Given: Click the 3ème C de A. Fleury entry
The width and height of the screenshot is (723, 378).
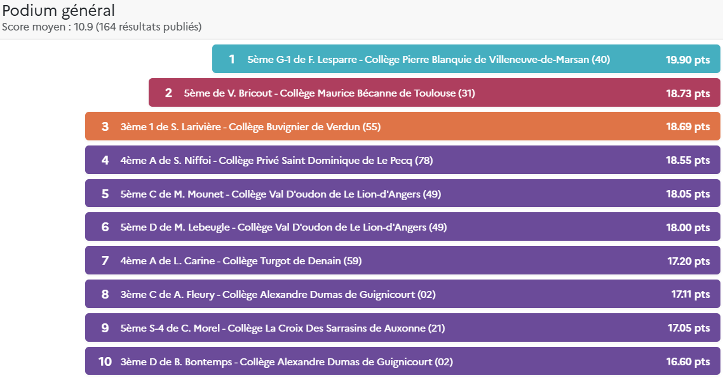Looking at the screenshot, I should pos(403,294).
